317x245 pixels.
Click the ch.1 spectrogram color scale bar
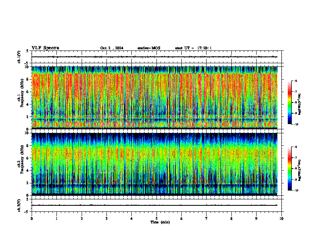289,102
